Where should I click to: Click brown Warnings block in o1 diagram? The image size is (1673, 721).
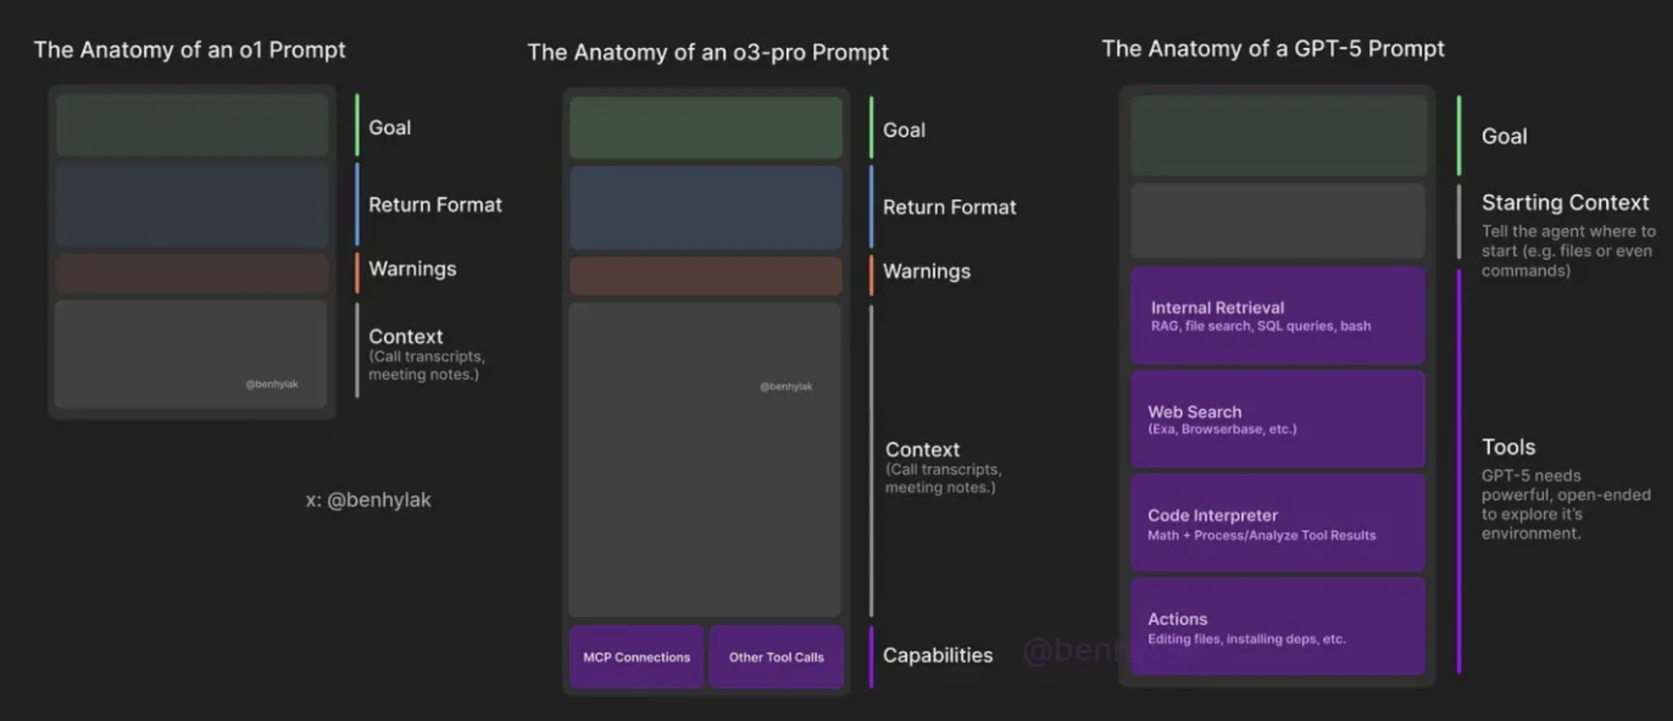point(192,273)
